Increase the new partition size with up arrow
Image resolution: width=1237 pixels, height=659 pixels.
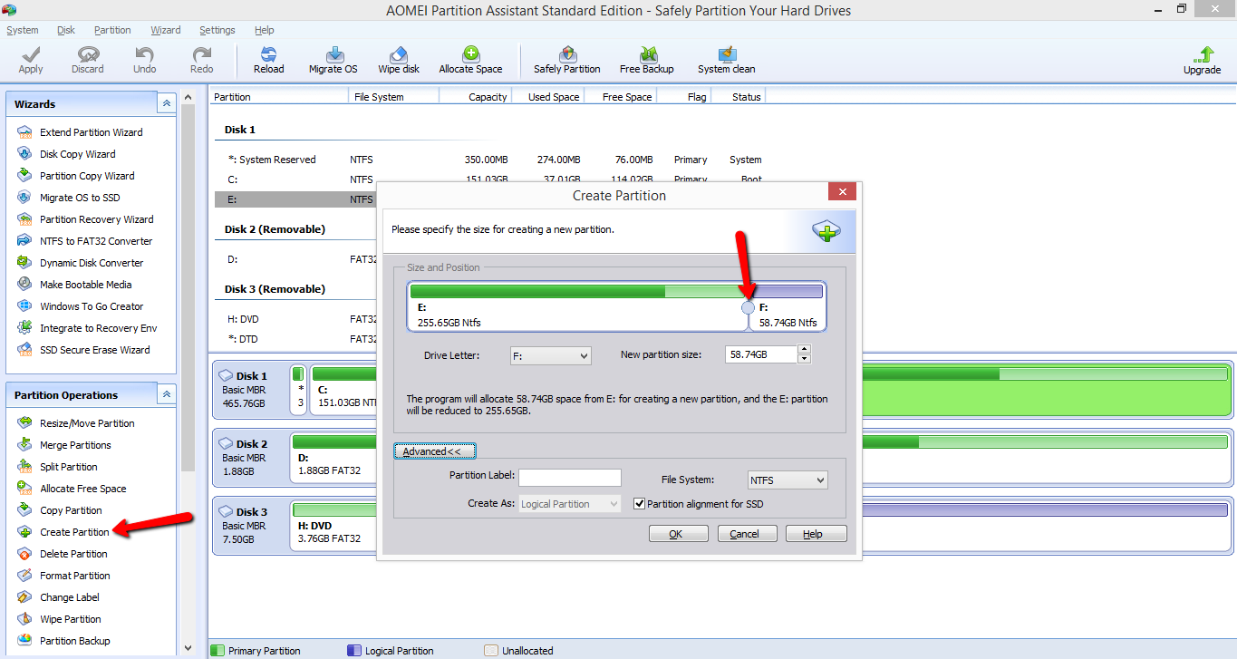(804, 350)
